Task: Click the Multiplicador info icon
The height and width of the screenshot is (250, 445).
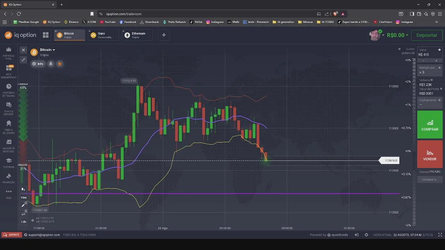Action: point(439,68)
